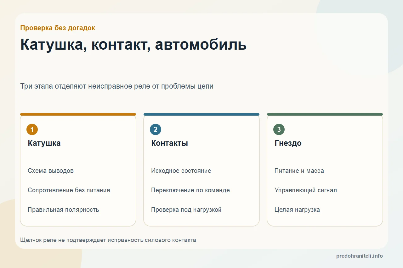This screenshot has height=268, width=403.
Task: Click the "Целая нагрузка" item
Action: (x=297, y=210)
